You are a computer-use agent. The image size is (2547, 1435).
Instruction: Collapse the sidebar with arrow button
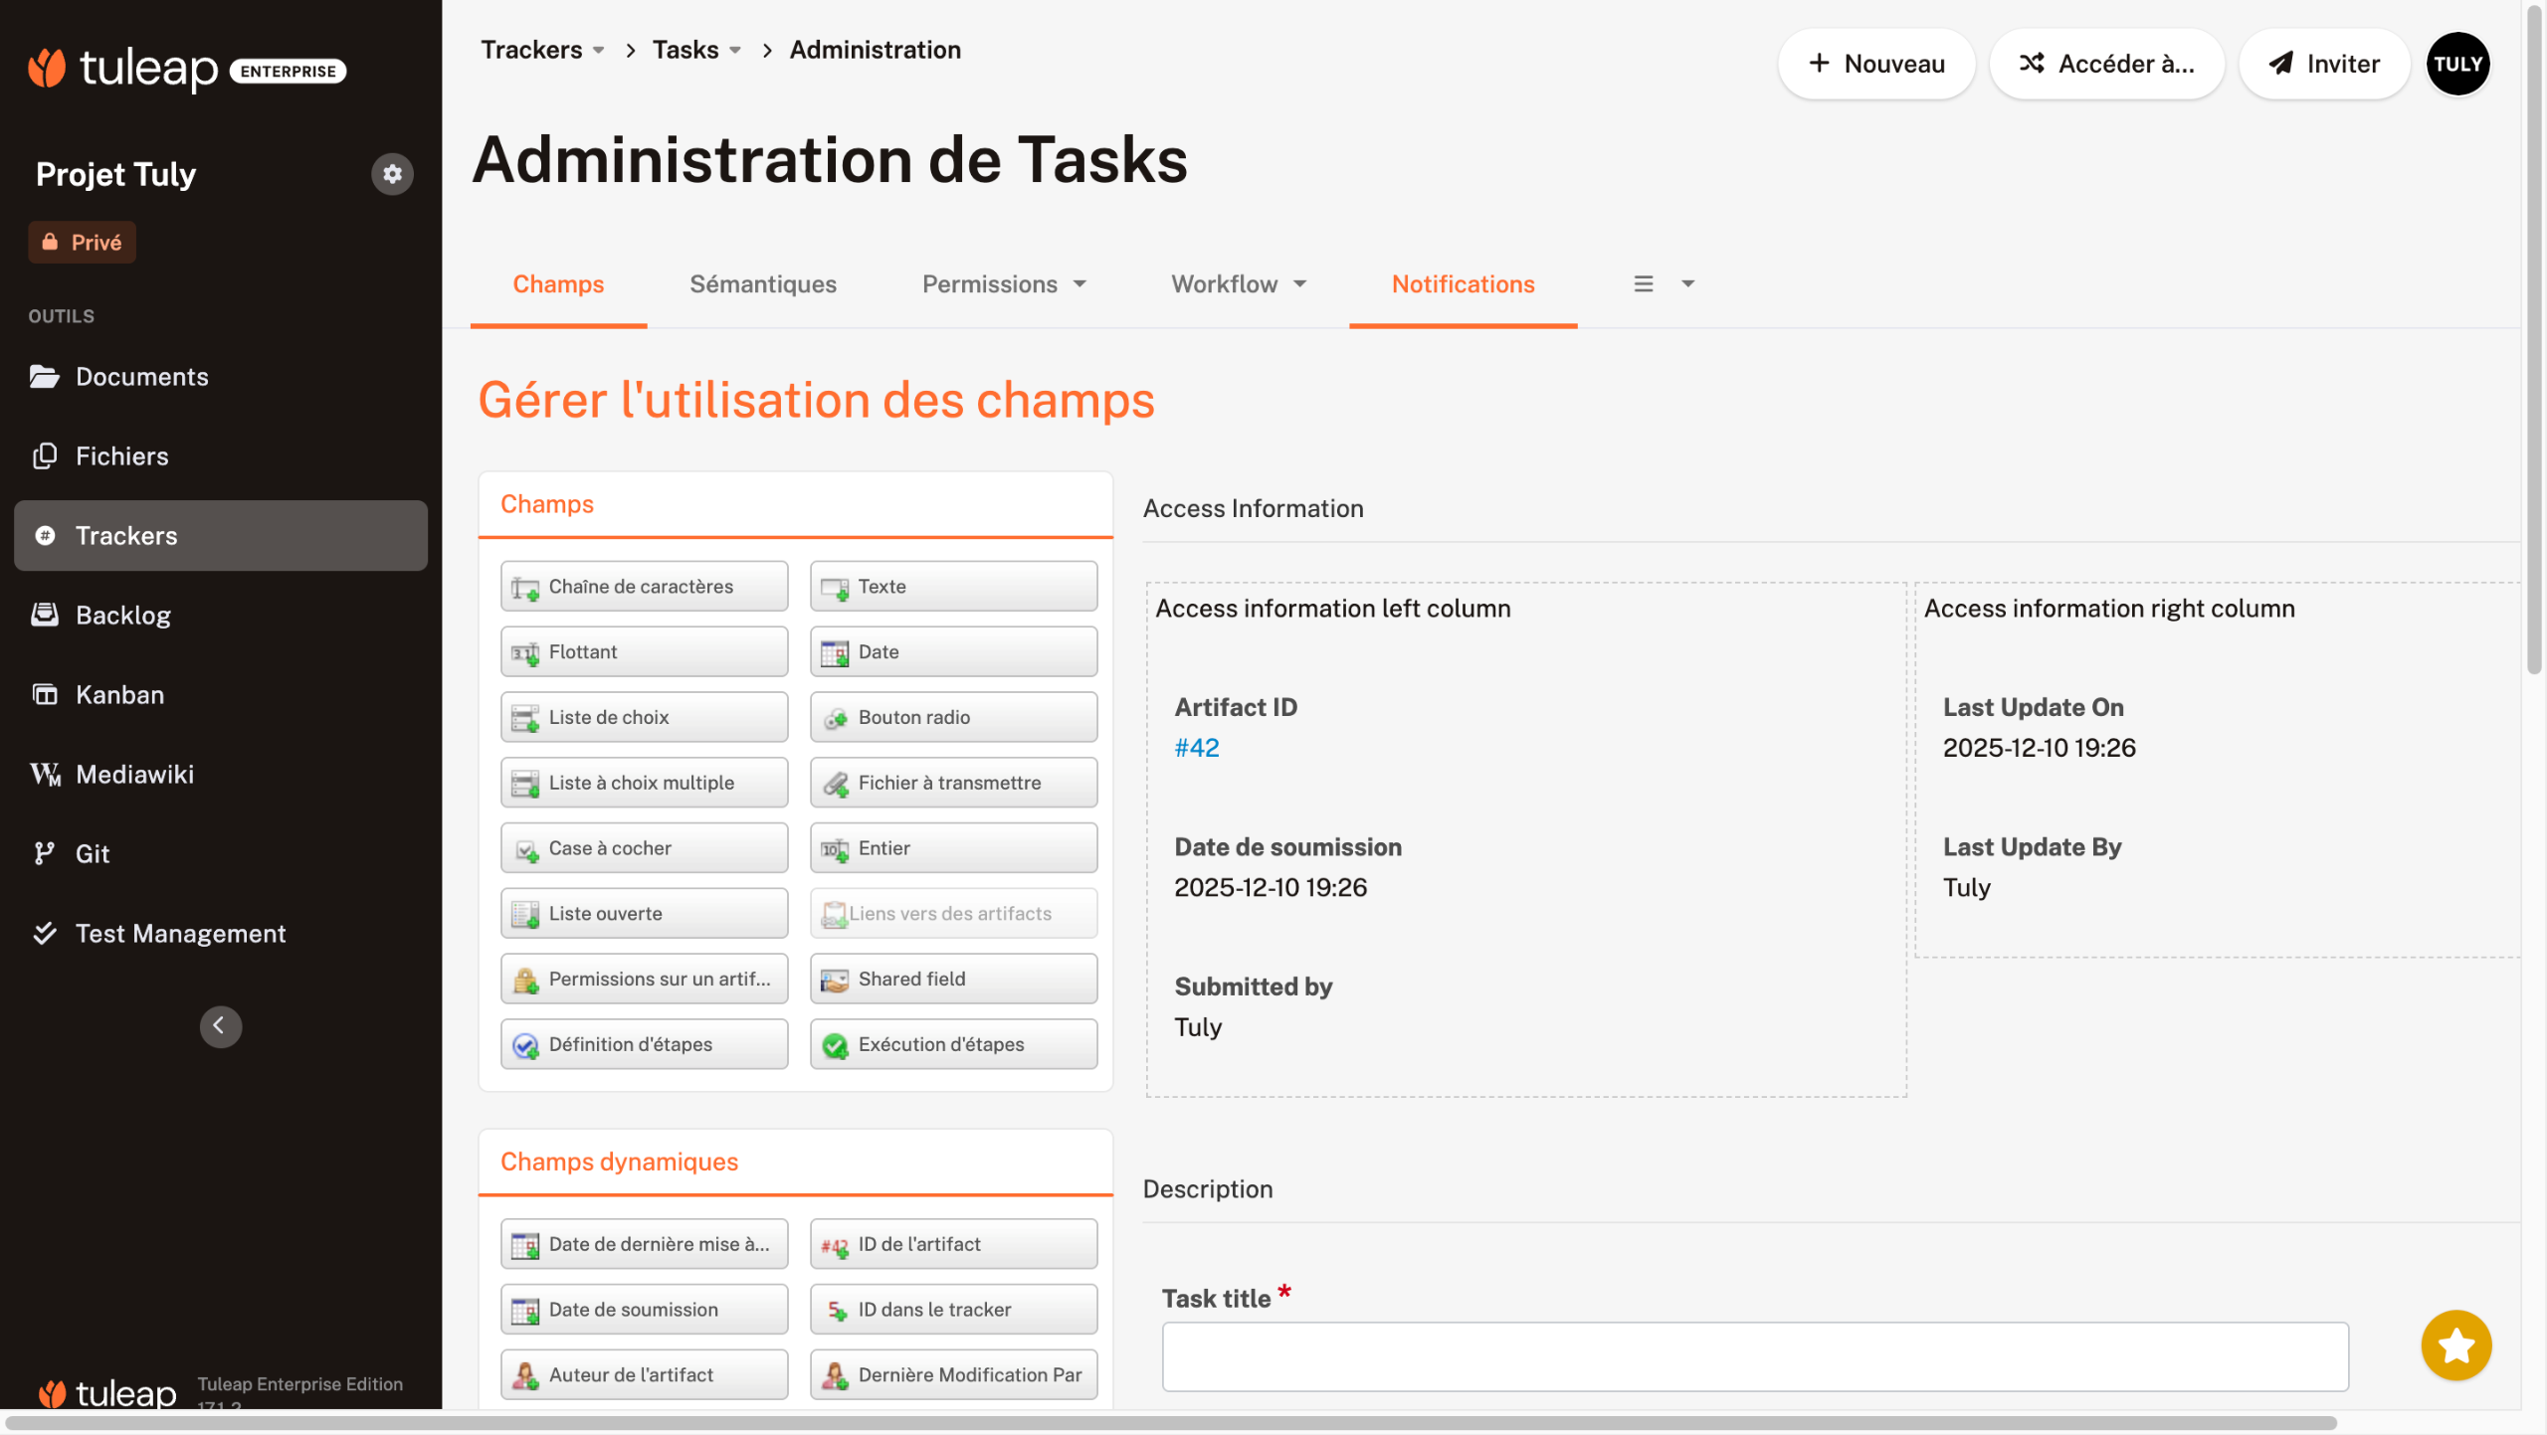coord(220,1025)
